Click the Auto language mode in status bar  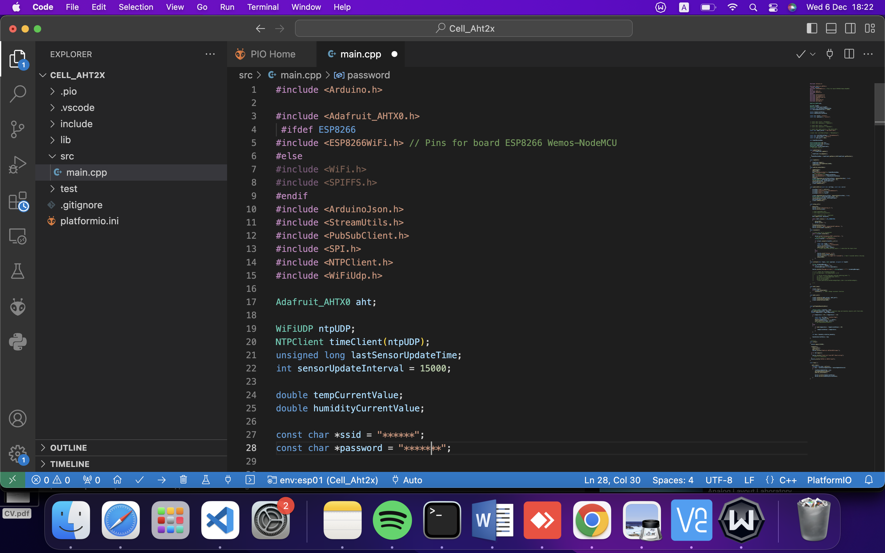(412, 480)
